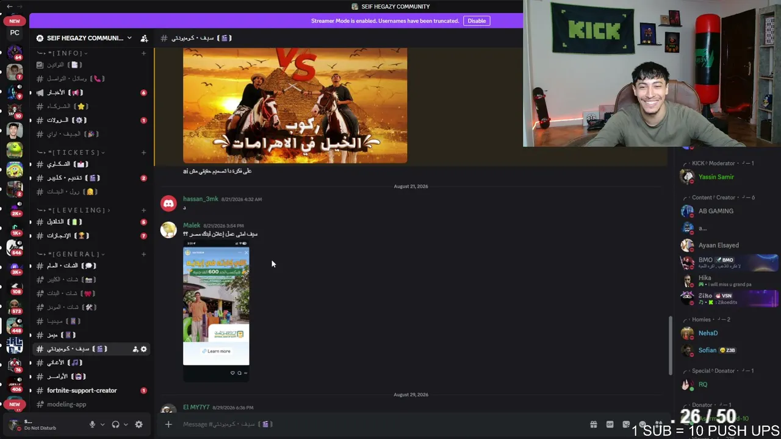Click create invite icon on سيف كوميونتي channel
Image resolution: width=781 pixels, height=439 pixels.
click(x=135, y=349)
